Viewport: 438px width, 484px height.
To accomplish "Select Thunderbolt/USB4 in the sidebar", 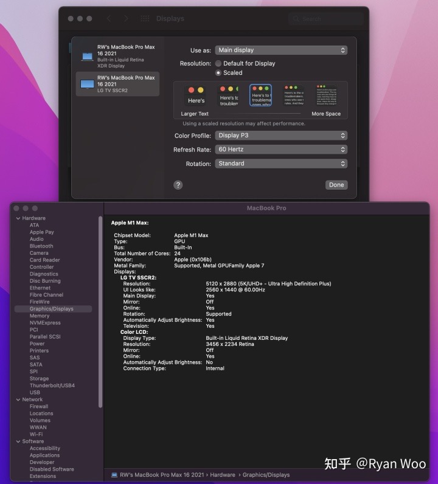I will point(52,385).
